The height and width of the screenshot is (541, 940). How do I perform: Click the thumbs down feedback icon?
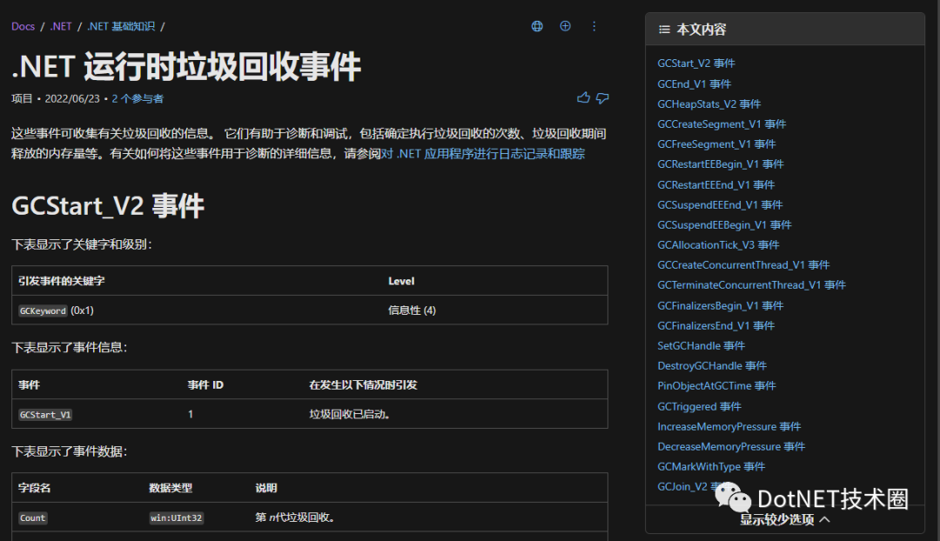point(602,97)
